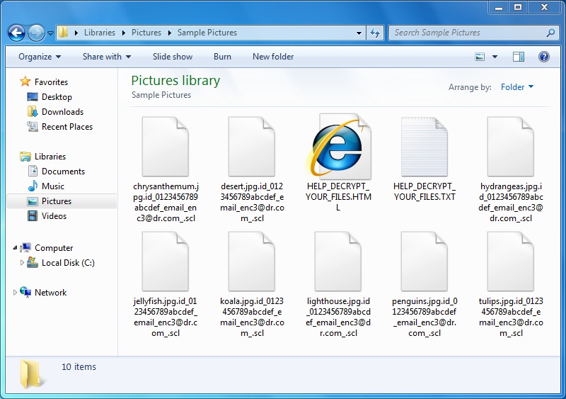Select the HELP_DECRYPT_YOUR_FILES.TXT text file
Image resolution: width=566 pixels, height=399 pixels.
point(424,149)
